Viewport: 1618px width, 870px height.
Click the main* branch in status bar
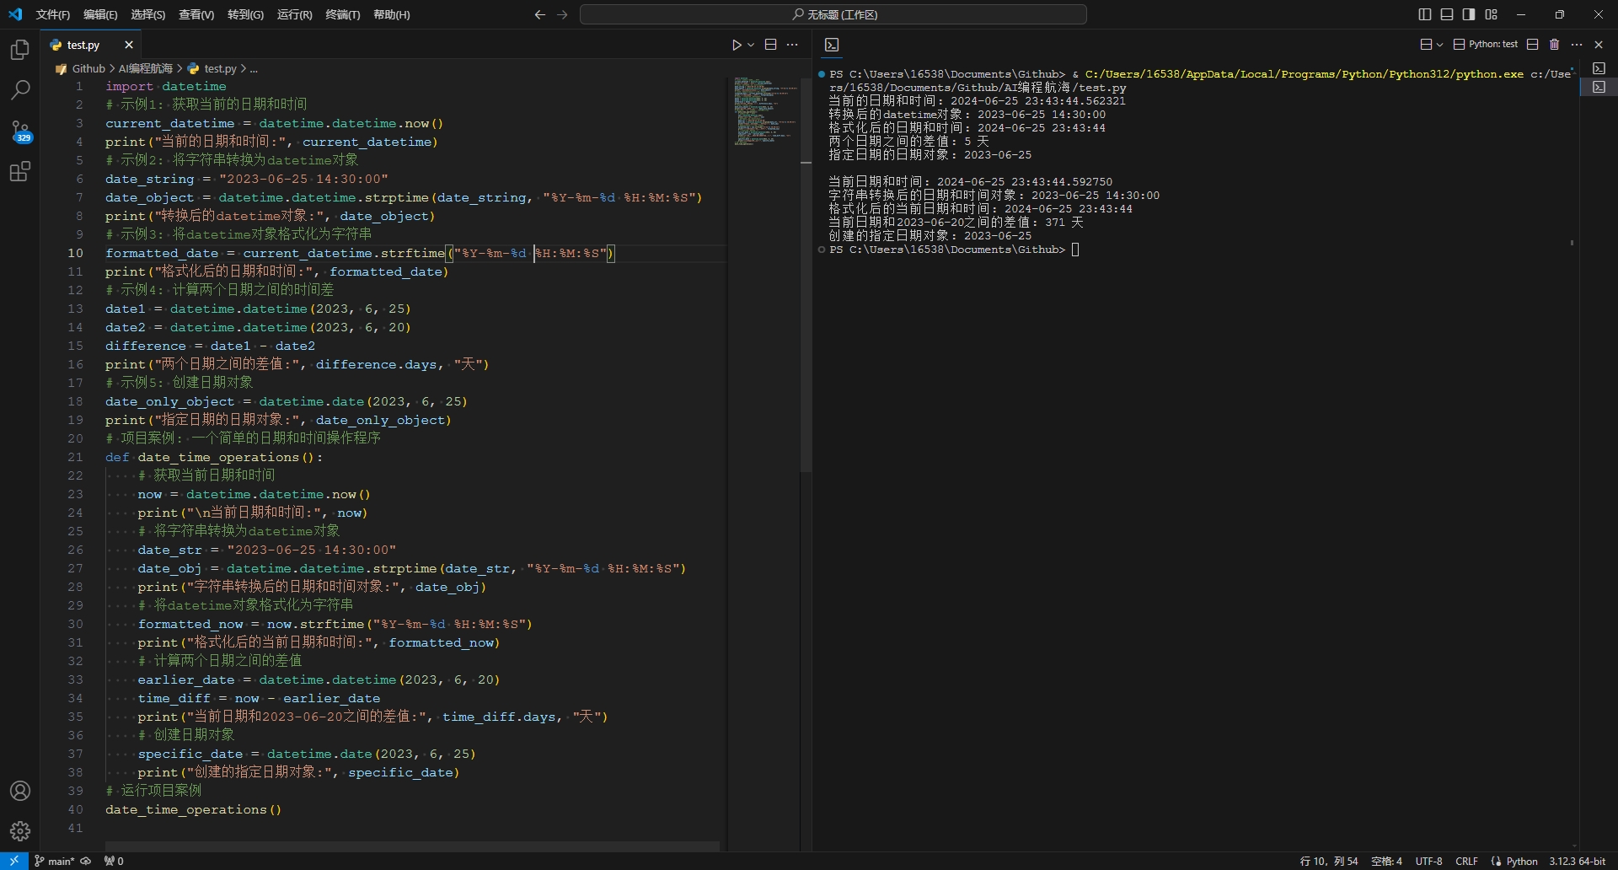click(x=54, y=861)
